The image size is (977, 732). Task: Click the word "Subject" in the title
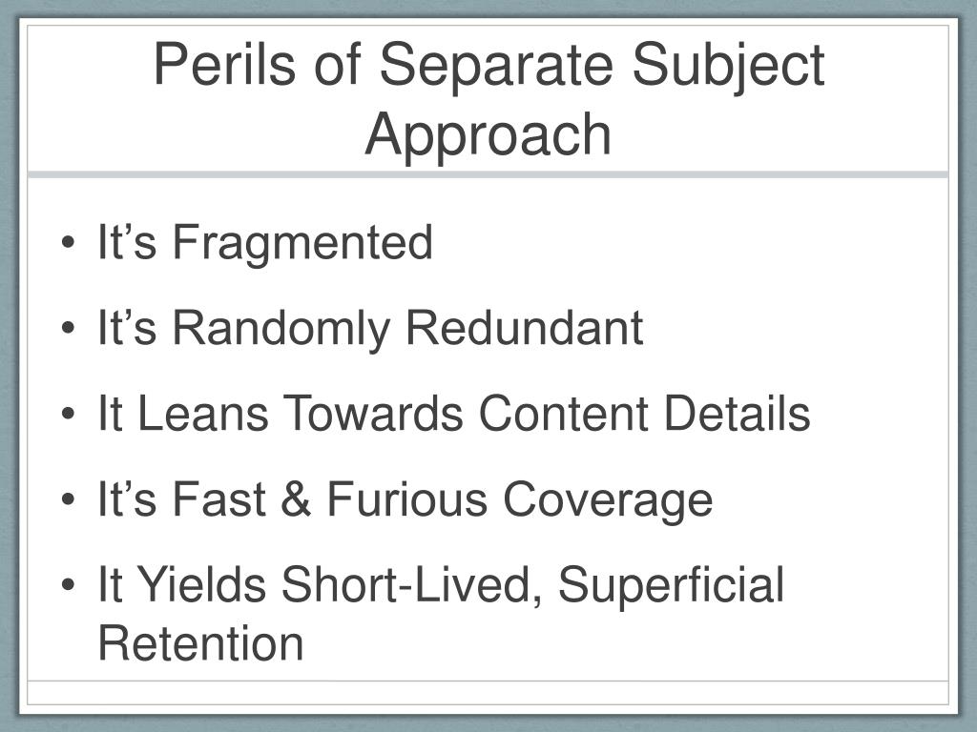click(x=728, y=69)
